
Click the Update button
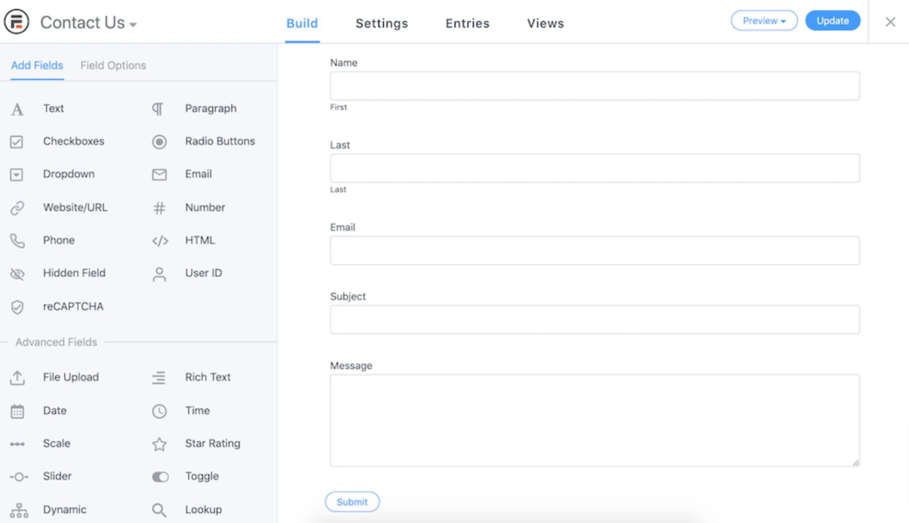(x=832, y=21)
